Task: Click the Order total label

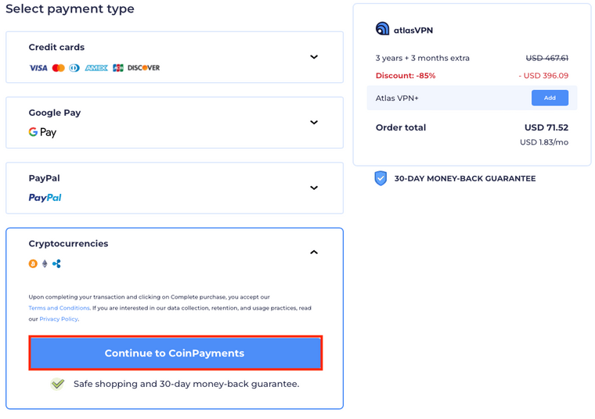Action: pos(401,127)
